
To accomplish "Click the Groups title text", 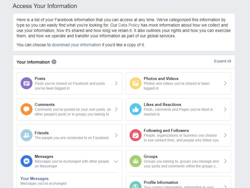I will [x=151, y=157].
